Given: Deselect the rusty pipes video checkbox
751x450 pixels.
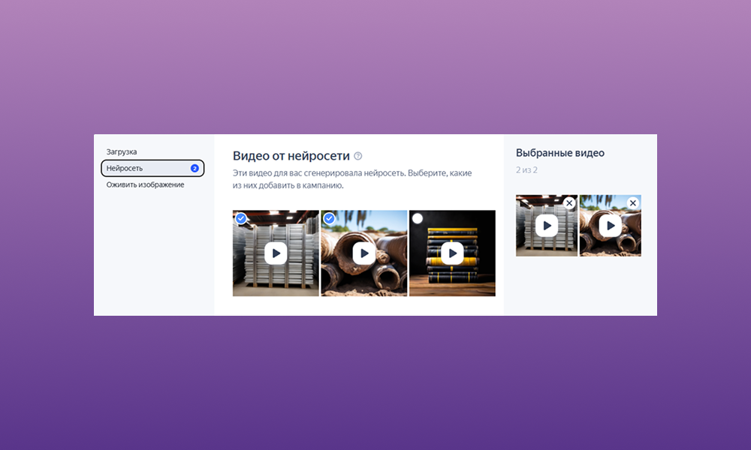Looking at the screenshot, I should point(329,218).
